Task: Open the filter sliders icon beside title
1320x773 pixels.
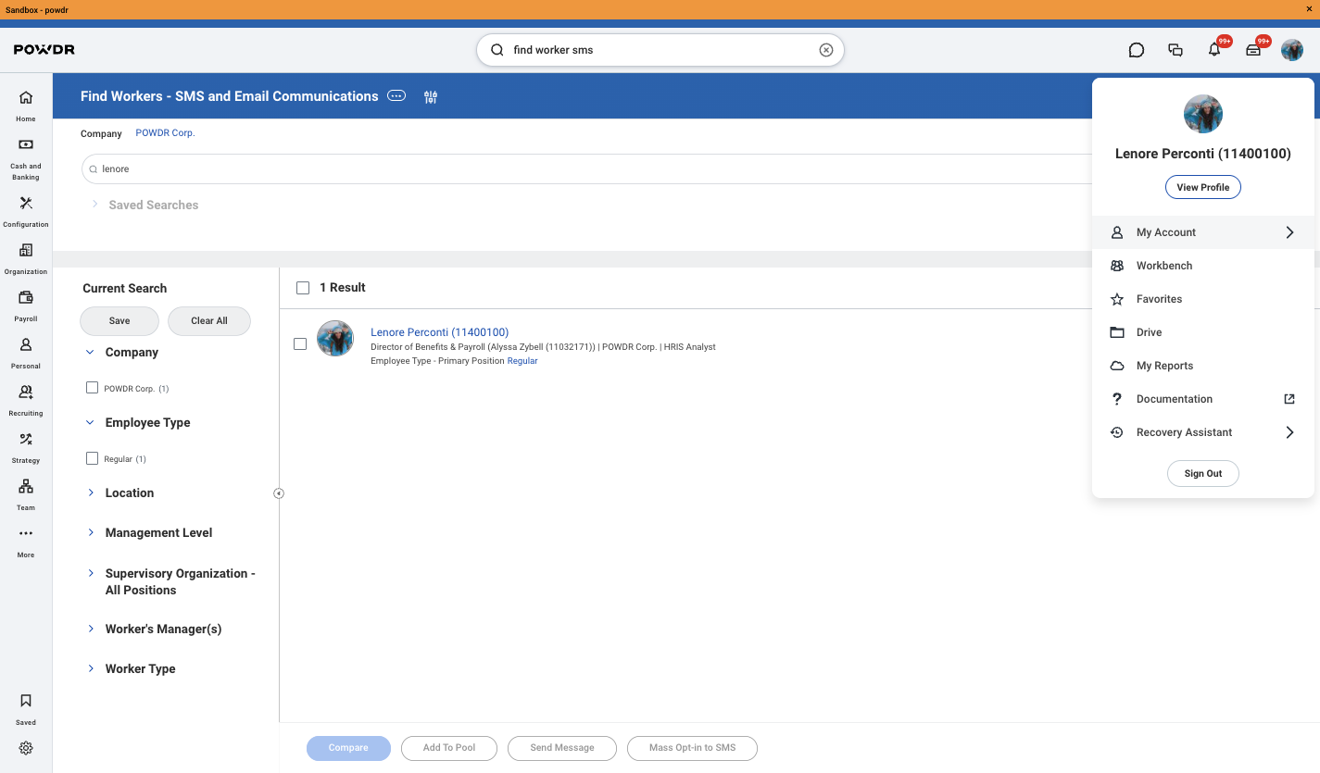Action: (x=431, y=96)
